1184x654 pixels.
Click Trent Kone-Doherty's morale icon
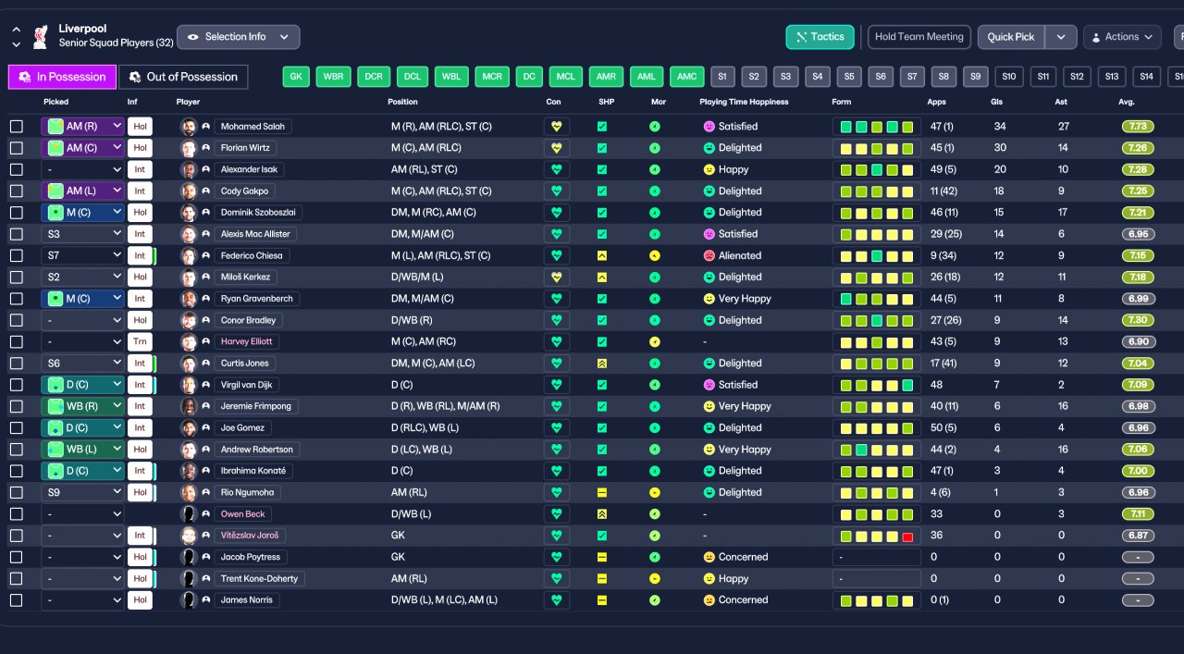[655, 578]
